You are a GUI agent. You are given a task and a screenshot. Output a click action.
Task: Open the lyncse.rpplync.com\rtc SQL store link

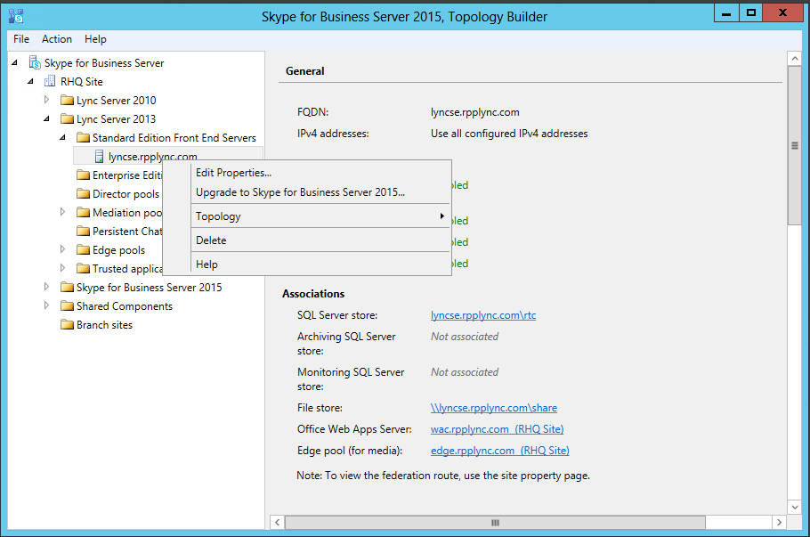point(483,315)
